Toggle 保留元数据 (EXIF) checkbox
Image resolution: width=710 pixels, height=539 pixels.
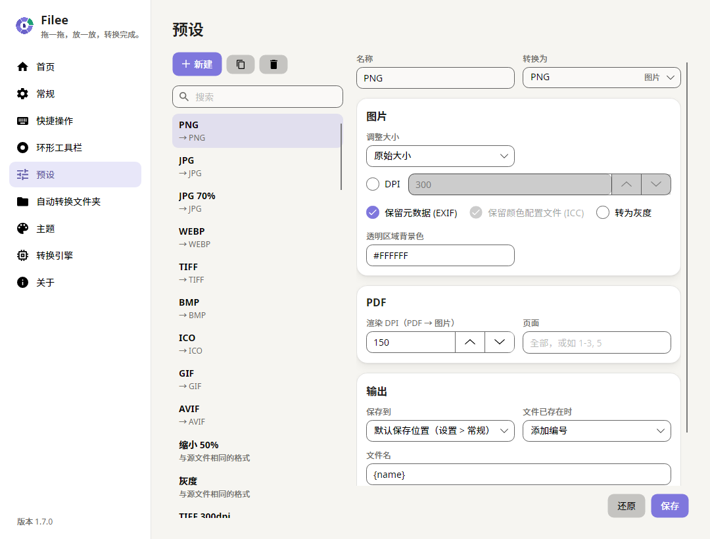373,212
